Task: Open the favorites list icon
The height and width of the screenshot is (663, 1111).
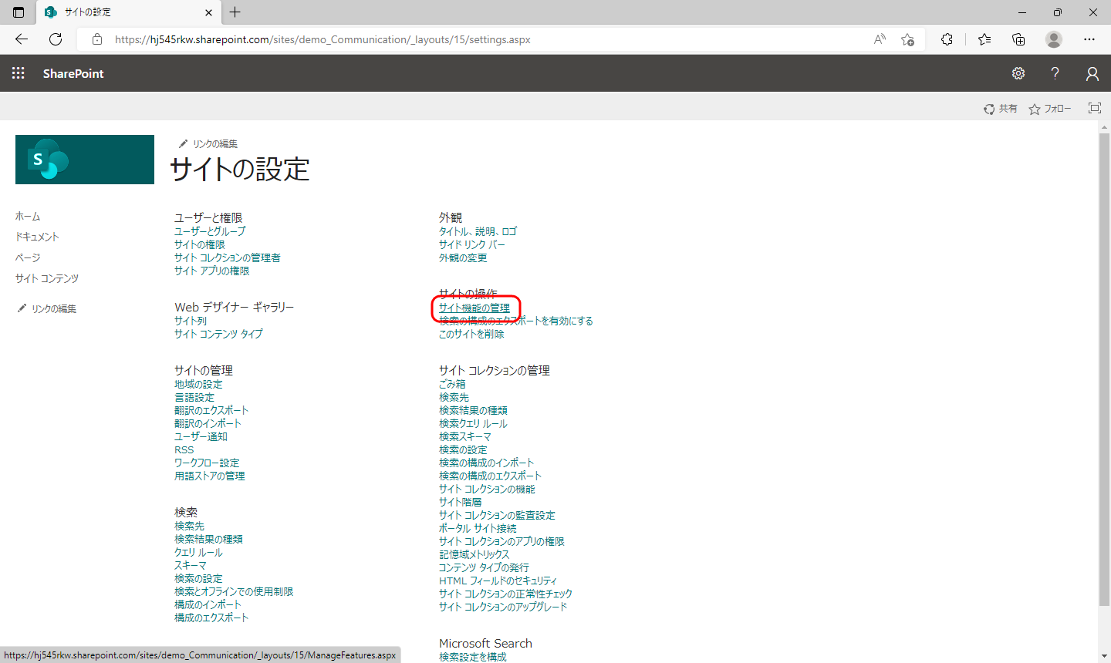Action: point(984,39)
